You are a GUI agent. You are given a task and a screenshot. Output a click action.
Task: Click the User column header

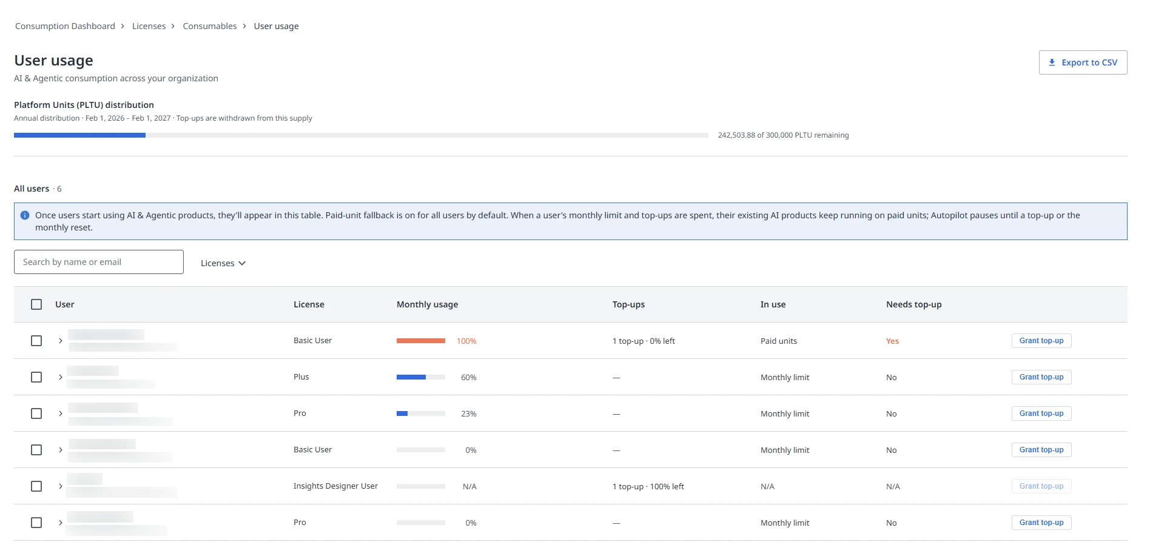64,304
